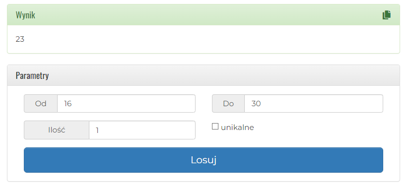411x195 pixels.
Task: Focus the Ilość input field
Action: tap(142, 130)
